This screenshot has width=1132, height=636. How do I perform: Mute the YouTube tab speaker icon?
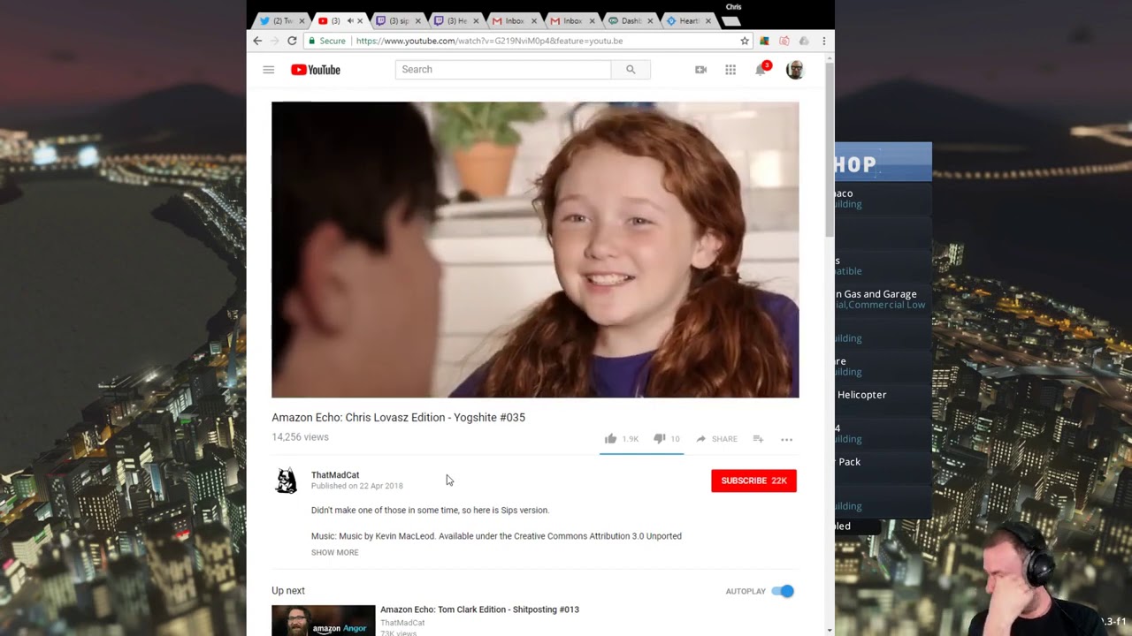click(x=349, y=20)
